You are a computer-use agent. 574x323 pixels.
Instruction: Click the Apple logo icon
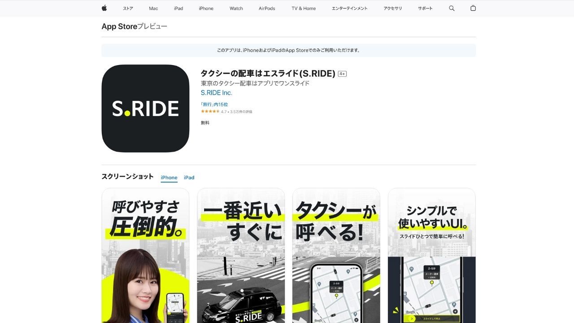coord(104,8)
